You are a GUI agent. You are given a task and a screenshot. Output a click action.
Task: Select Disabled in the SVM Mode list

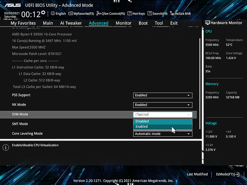click(163, 121)
